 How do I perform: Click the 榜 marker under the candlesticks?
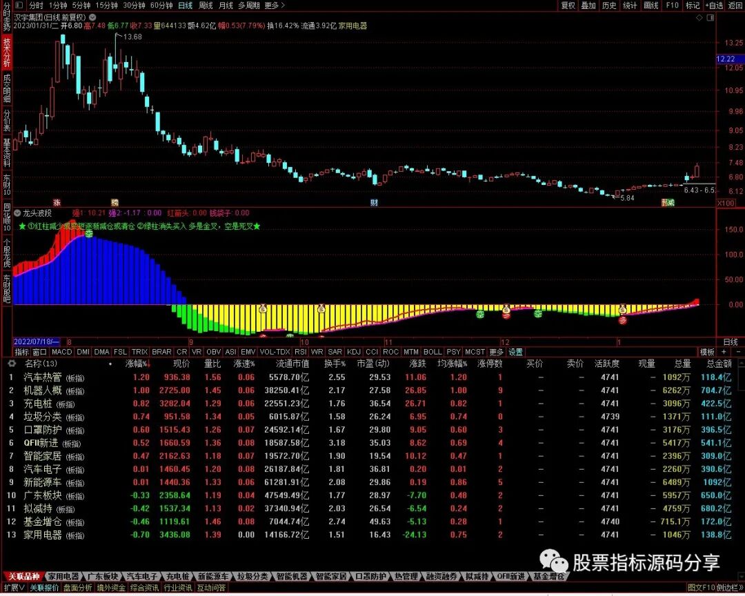pyautogui.click(x=115, y=203)
